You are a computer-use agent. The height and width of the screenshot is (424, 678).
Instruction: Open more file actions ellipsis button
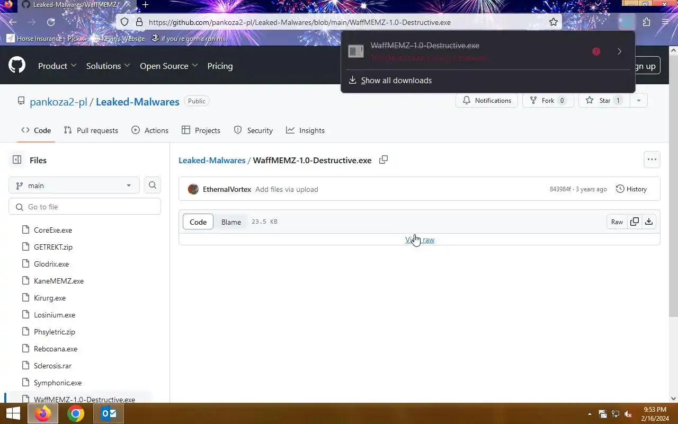coord(652,160)
